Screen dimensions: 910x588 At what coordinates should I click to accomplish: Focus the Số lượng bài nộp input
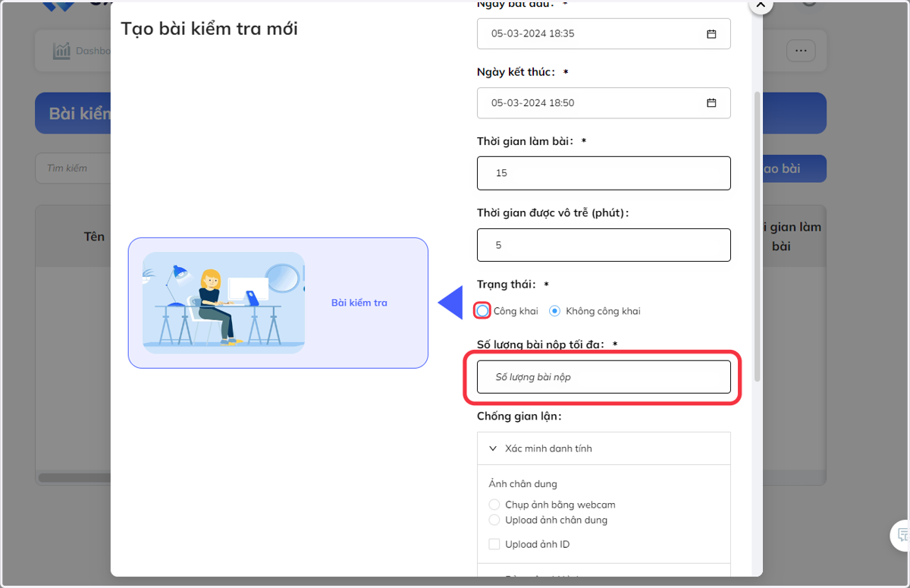(x=604, y=377)
